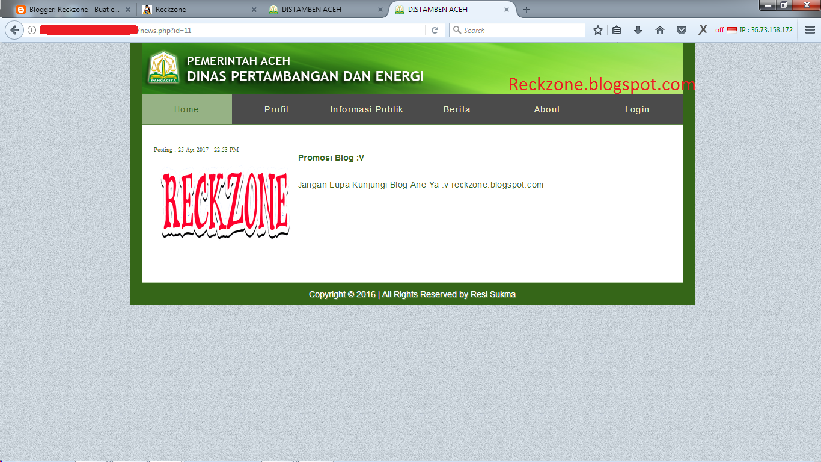821x462 pixels.
Task: Click the 'DINAS PERTAMBANGAN DAN ENERGI' header text
Action: 305,76
